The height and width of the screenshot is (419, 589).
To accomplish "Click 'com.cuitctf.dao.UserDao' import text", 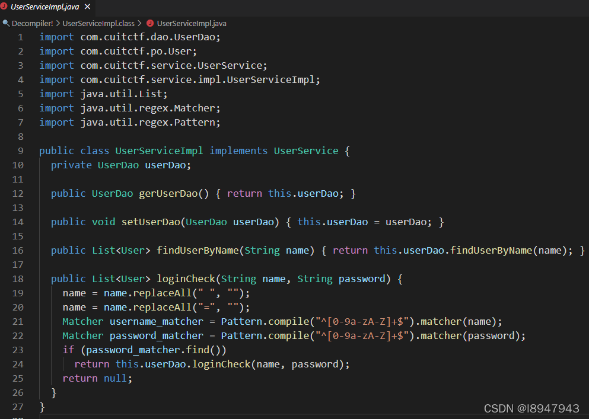I will pyautogui.click(x=148, y=37).
